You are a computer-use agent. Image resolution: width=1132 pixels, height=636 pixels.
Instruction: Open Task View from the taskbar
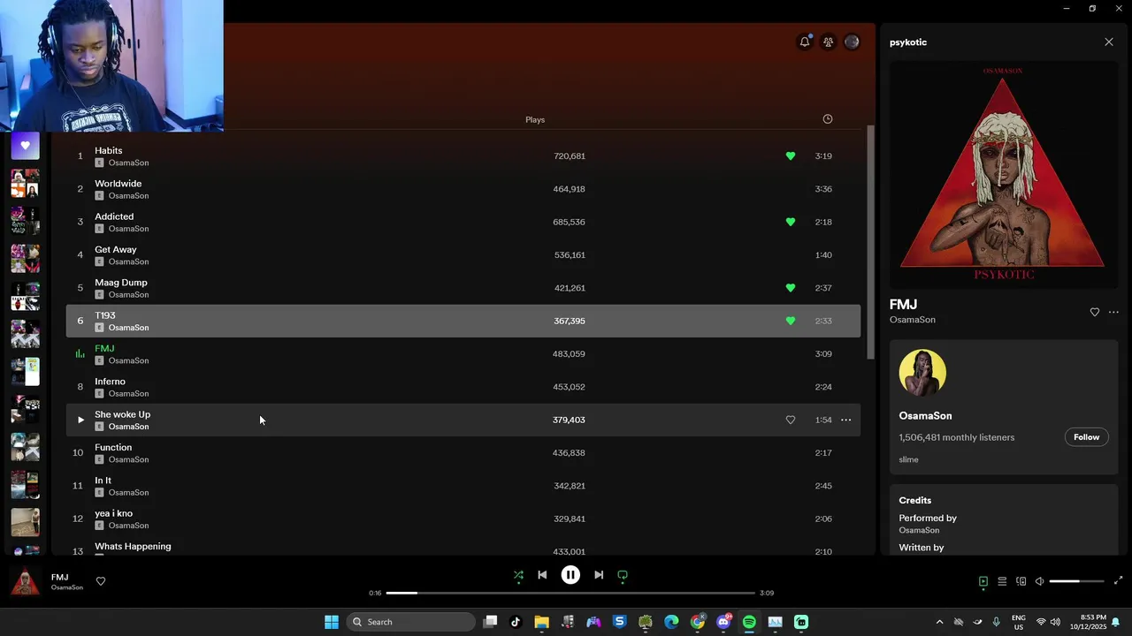tap(490, 622)
